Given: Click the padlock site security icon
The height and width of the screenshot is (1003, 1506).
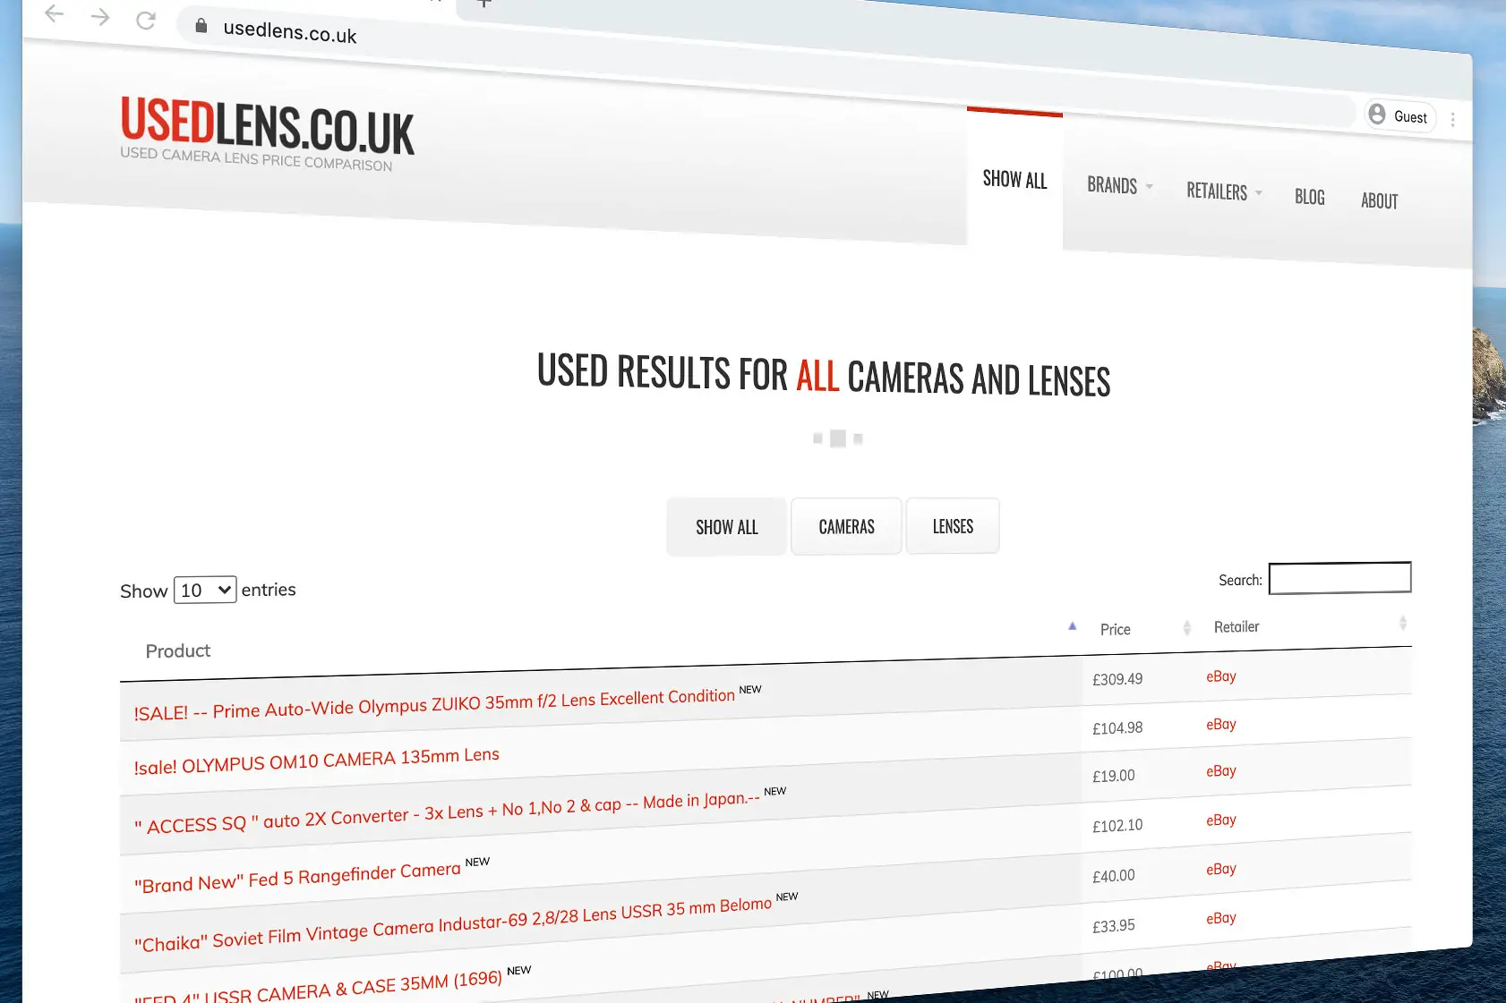Looking at the screenshot, I should pyautogui.click(x=201, y=25).
